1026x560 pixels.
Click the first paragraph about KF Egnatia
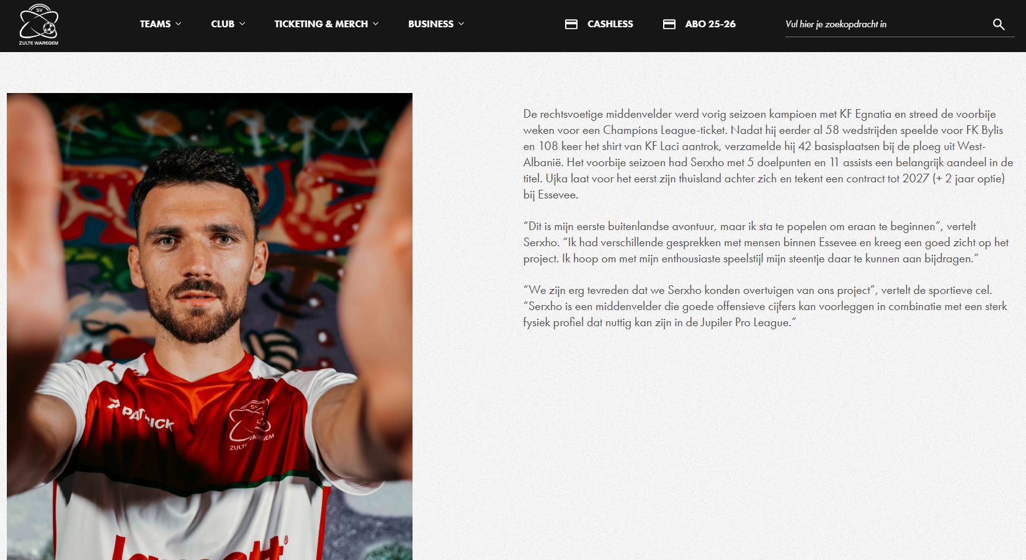point(768,154)
